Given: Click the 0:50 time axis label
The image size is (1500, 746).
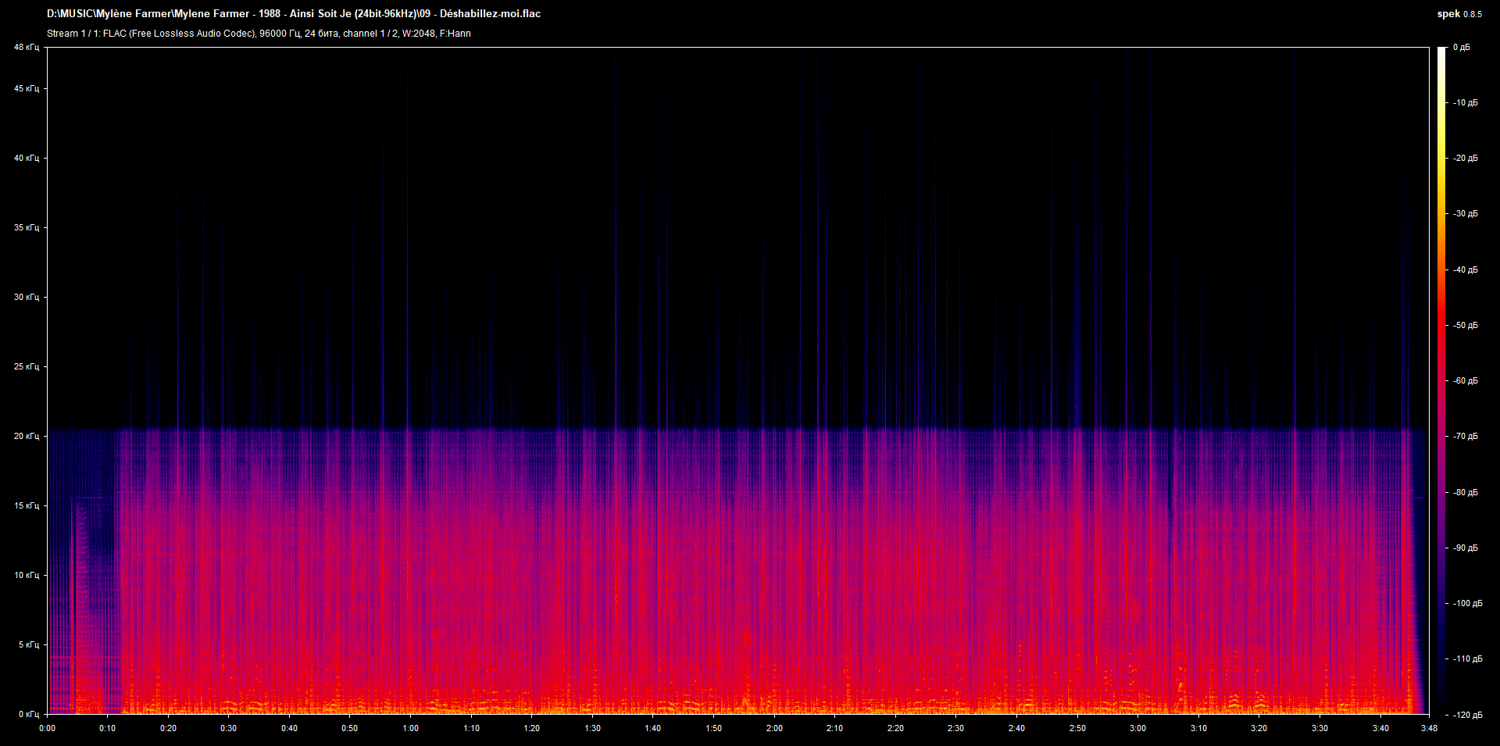Looking at the screenshot, I should (350, 729).
